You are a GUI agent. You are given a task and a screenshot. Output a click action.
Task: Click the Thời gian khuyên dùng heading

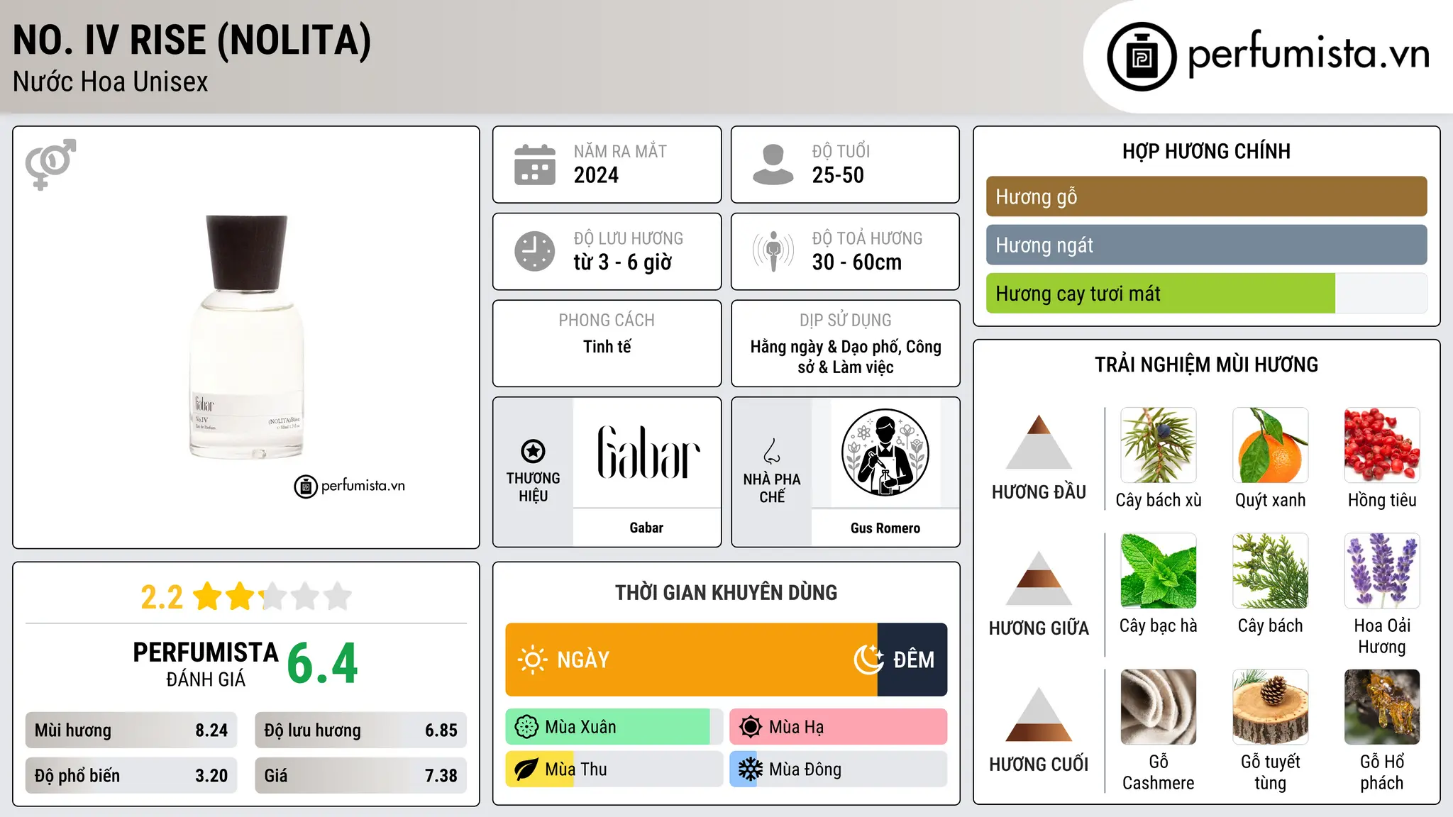[726, 592]
